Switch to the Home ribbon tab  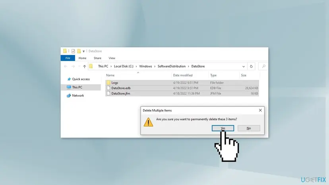click(x=83, y=58)
